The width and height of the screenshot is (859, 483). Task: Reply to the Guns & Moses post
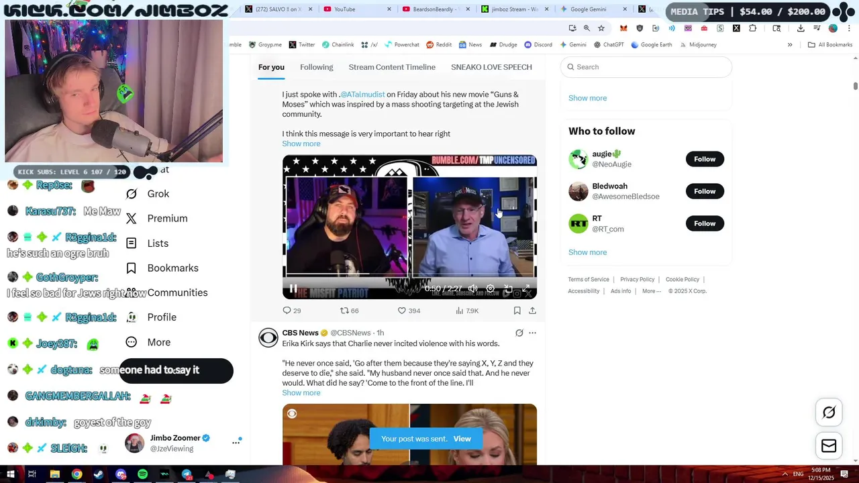[x=291, y=311]
